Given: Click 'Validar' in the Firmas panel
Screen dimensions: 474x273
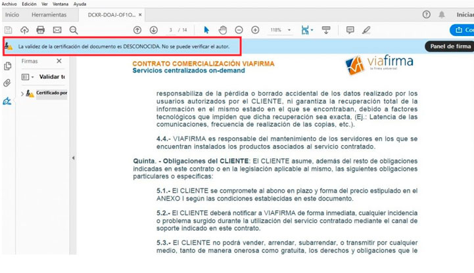Looking at the screenshot, I should 51,77.
